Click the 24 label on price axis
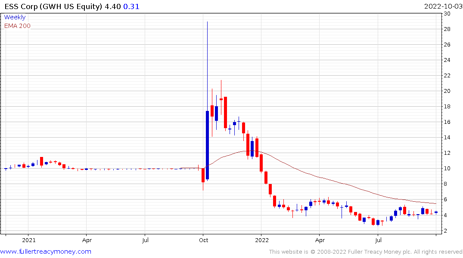The image size is (463, 258). click(x=447, y=60)
